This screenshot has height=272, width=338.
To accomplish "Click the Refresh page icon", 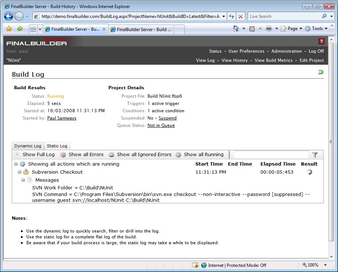I will tap(232, 16).
